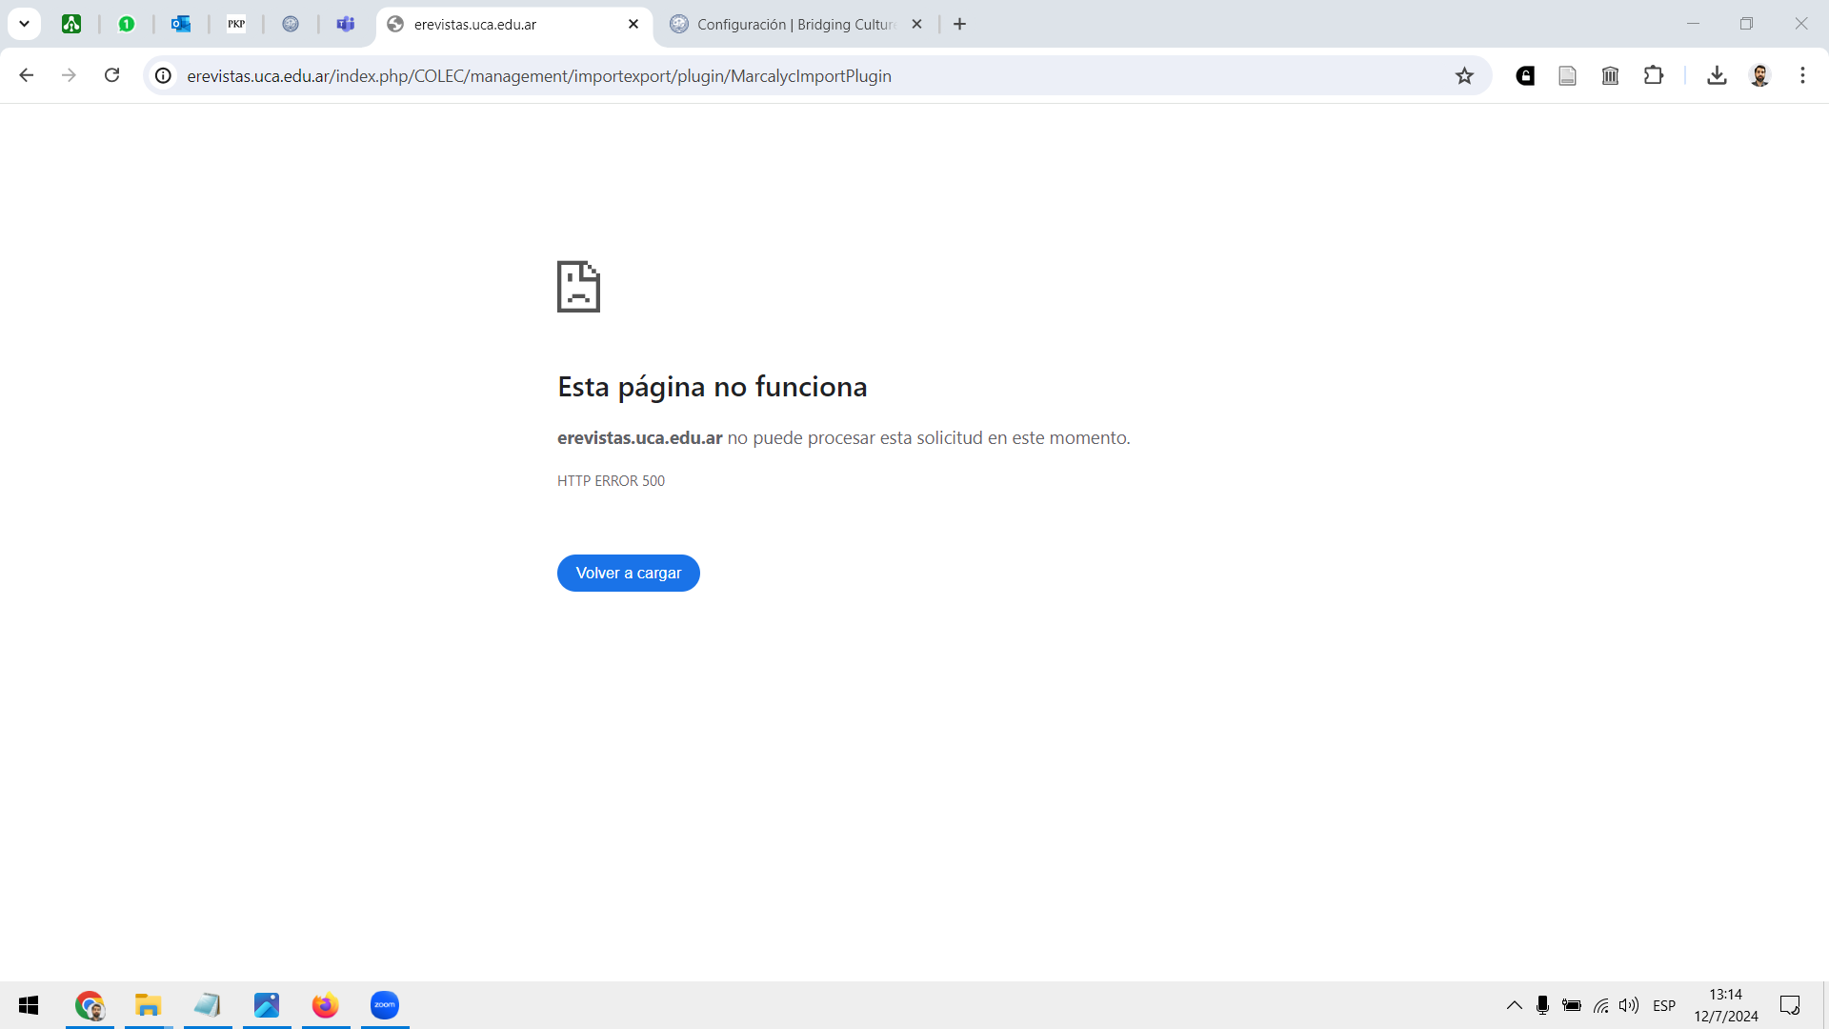
Task: Open Firefox from the taskbar
Action: click(x=325, y=1005)
